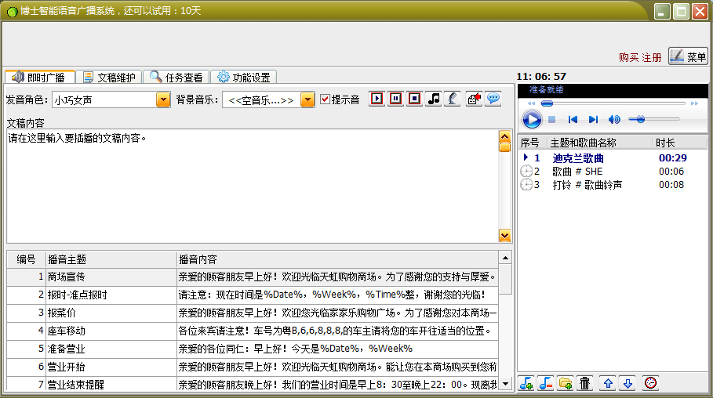Viewport: 713px width, 398px height.
Task: Click the blue speech bubble icon
Action: point(493,99)
